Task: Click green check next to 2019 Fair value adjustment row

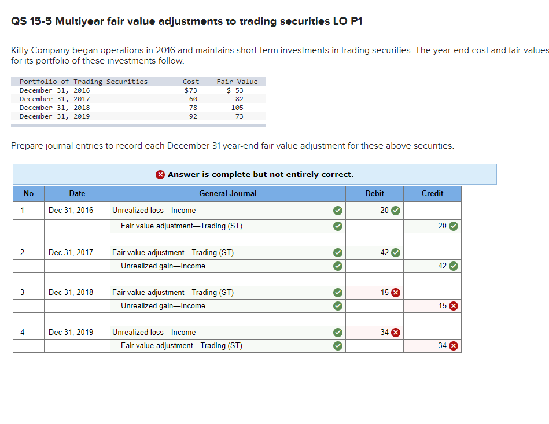Action: (x=337, y=346)
